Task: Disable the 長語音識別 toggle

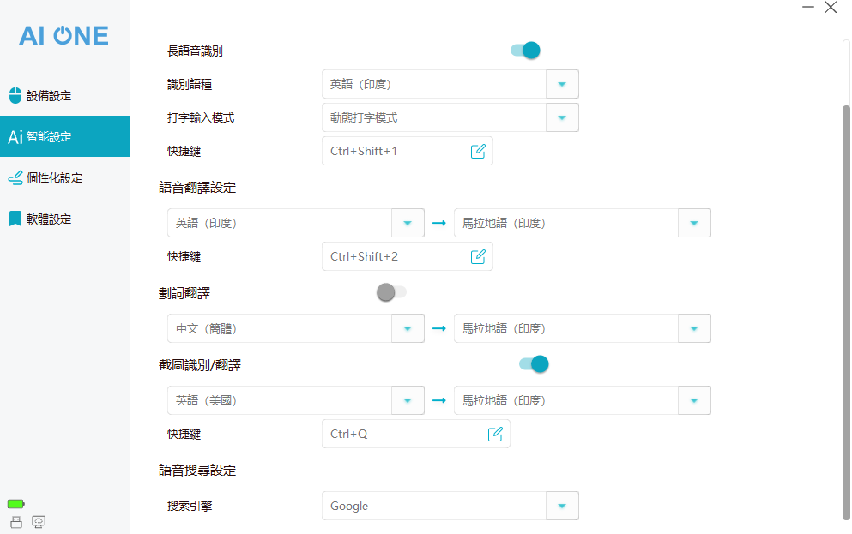Action: (x=525, y=51)
